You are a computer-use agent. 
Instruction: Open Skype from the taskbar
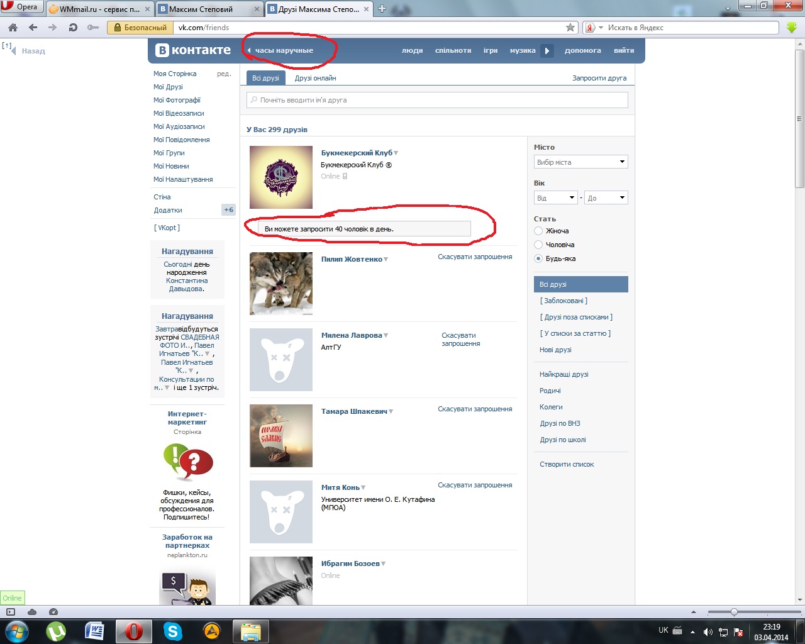point(172,631)
